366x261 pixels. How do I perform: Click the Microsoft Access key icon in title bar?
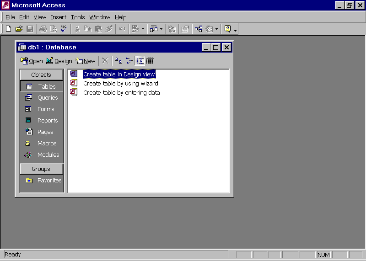point(5,5)
